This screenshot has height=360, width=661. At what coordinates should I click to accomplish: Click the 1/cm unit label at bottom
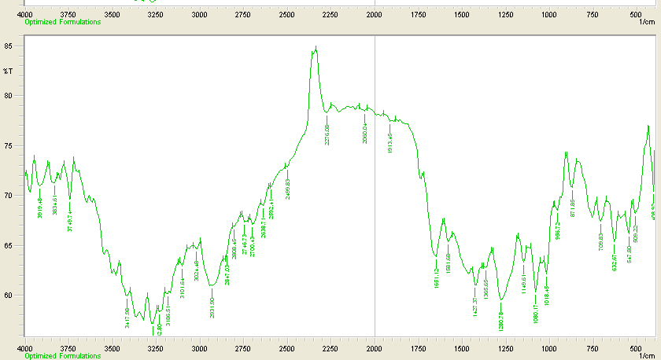coord(647,356)
